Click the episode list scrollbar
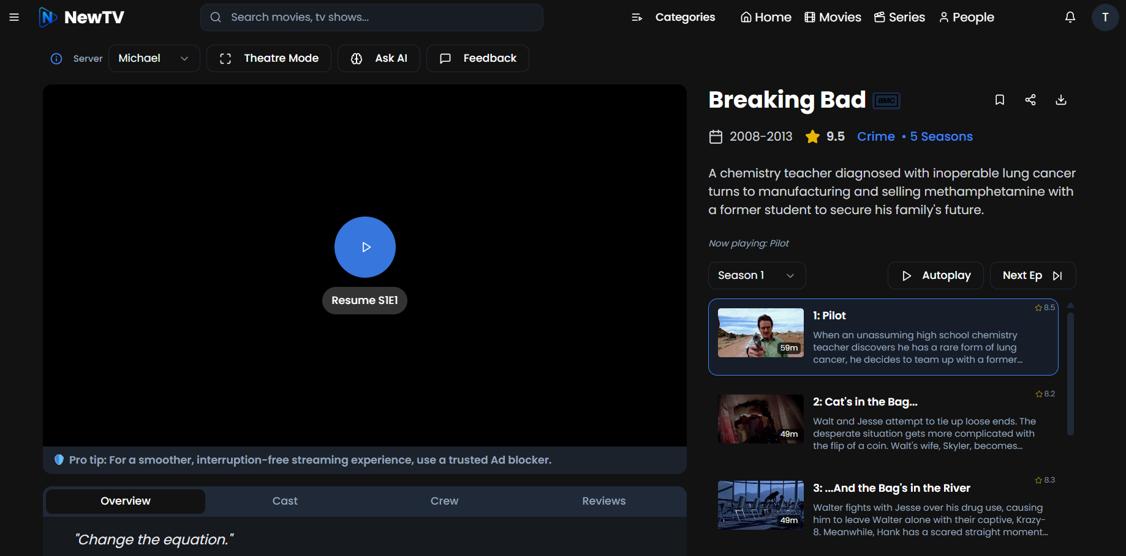1126x556 pixels. coord(1070,373)
